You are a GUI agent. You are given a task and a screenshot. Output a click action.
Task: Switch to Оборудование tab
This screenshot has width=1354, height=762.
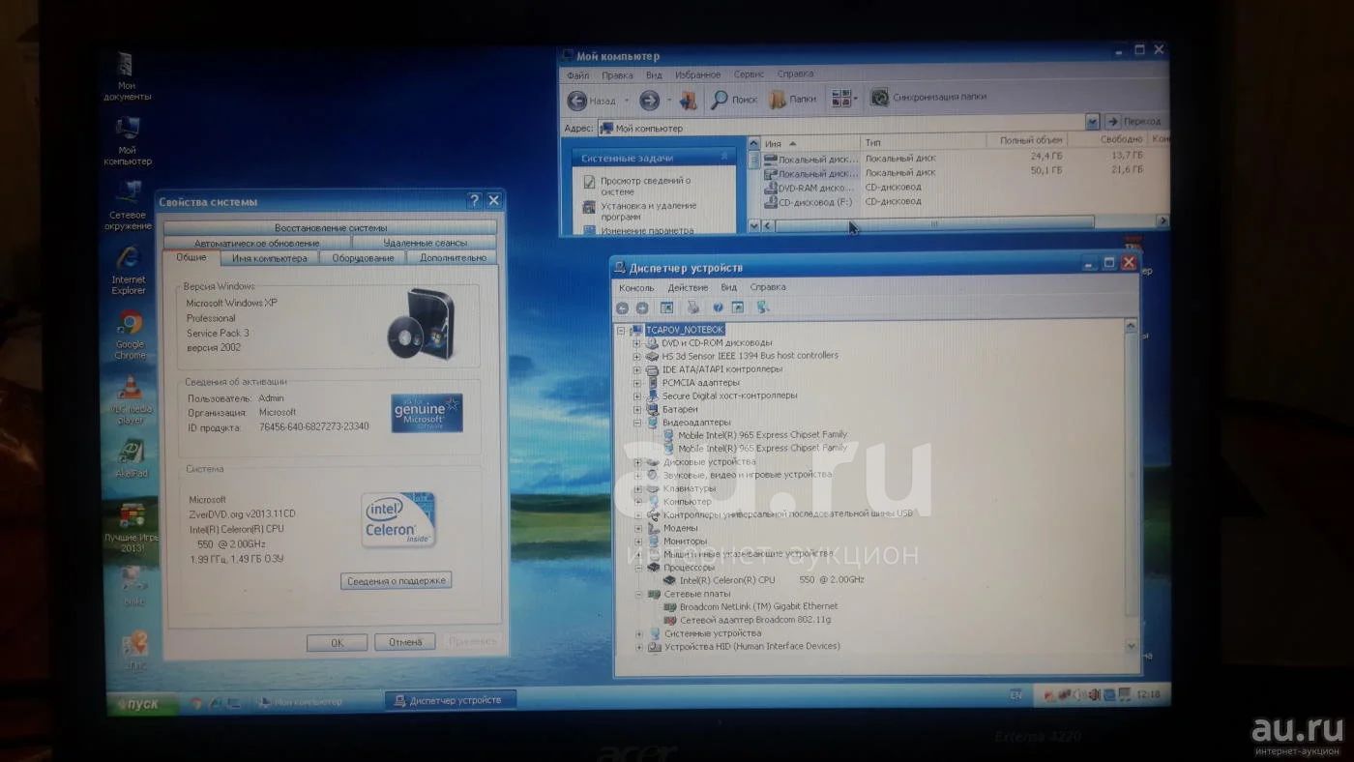coord(363,258)
